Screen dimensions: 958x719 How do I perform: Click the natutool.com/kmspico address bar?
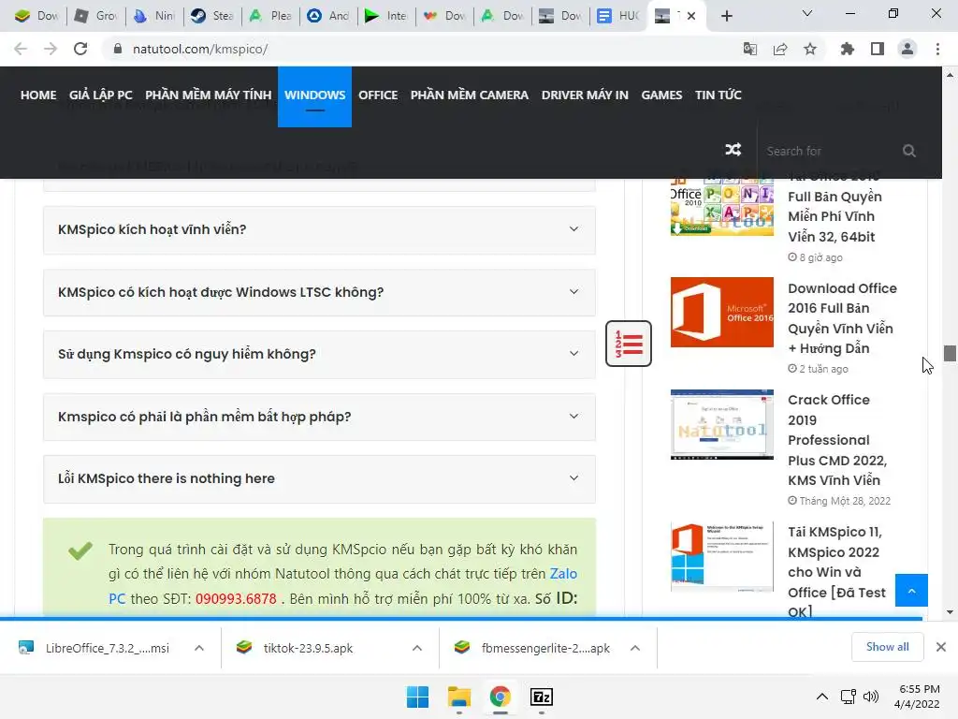click(421, 49)
